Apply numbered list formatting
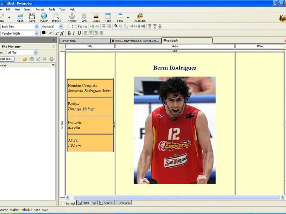Viewport: 286px width, 214px height. click(80, 26)
